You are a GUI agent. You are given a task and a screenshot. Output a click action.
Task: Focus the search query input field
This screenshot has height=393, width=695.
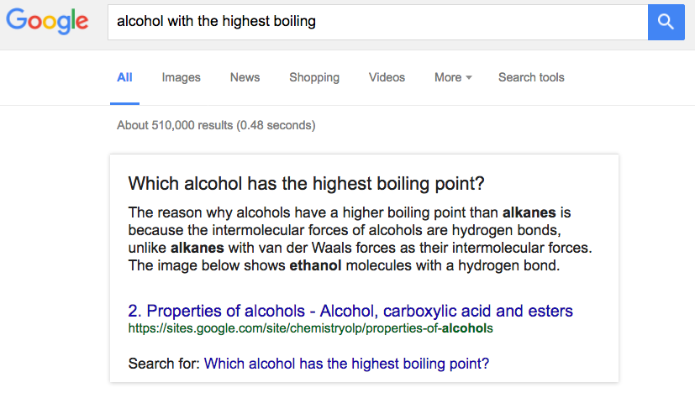point(376,21)
